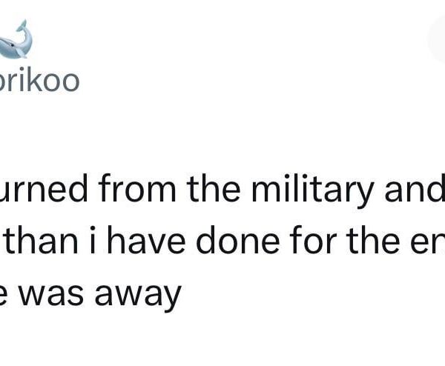Click the word 'from' in the first line
Image resolution: width=445 pixels, height=366 pixels.
tap(137, 189)
